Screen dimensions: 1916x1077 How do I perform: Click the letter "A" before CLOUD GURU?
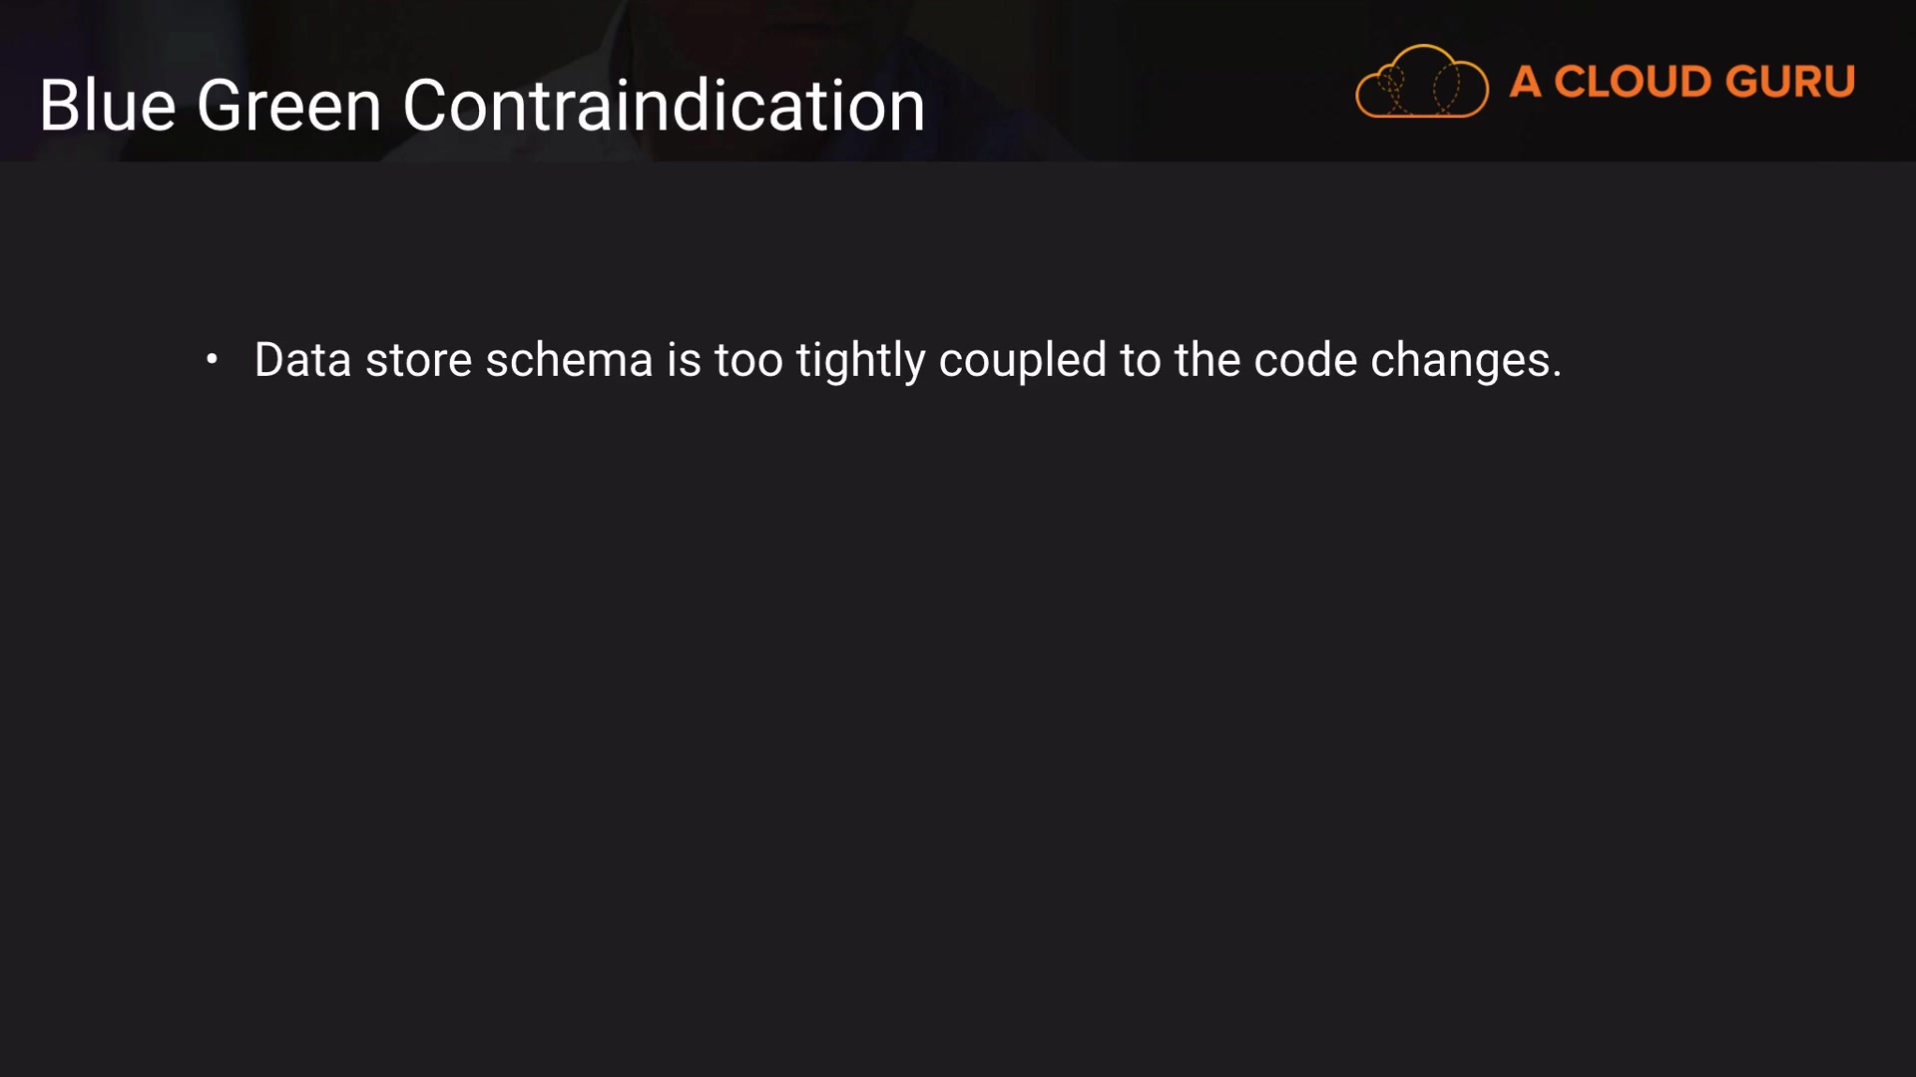point(1524,82)
